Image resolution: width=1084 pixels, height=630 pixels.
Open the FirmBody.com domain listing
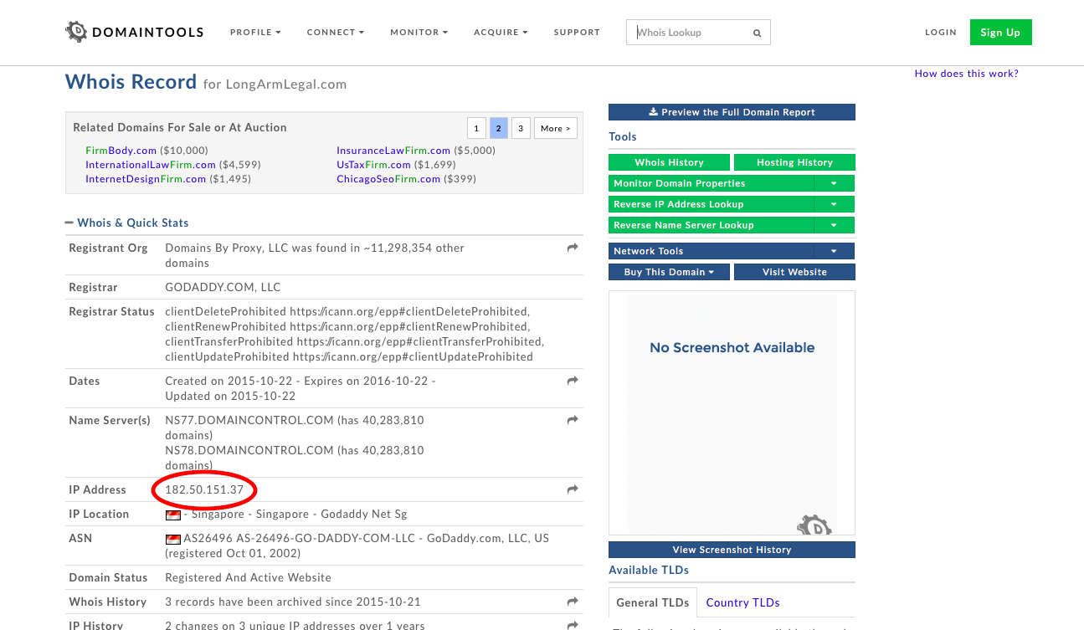point(121,151)
